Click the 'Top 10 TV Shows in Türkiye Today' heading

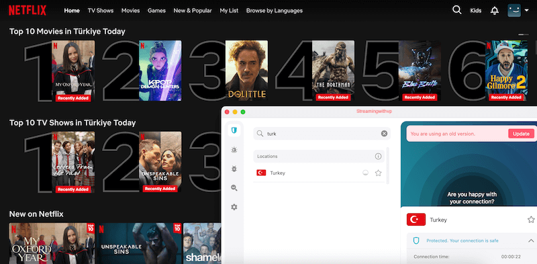[x=72, y=123]
